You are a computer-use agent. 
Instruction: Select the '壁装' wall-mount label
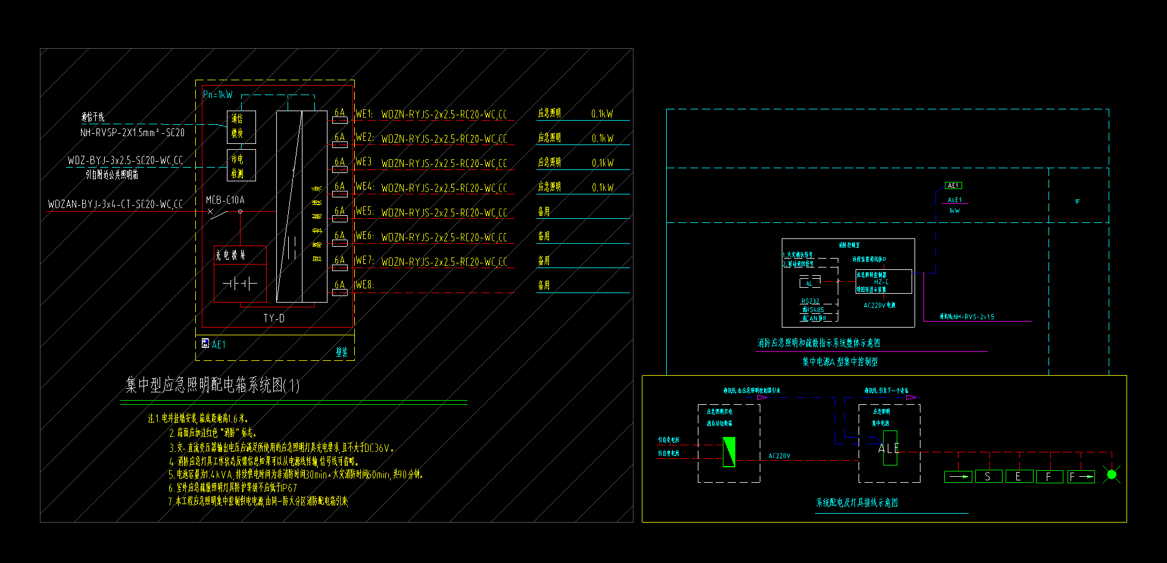(342, 353)
